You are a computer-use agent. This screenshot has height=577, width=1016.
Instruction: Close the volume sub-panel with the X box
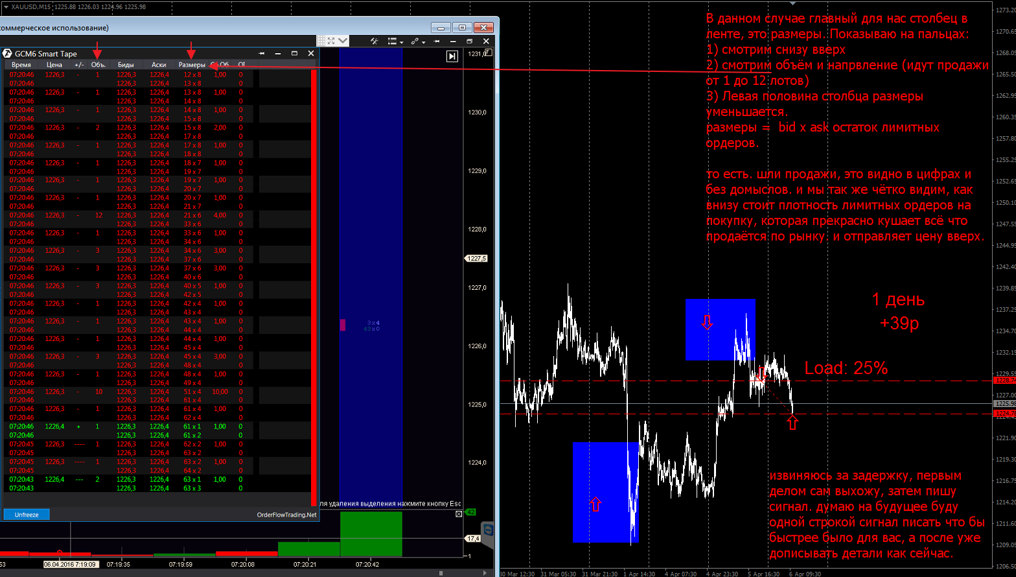pos(459,514)
